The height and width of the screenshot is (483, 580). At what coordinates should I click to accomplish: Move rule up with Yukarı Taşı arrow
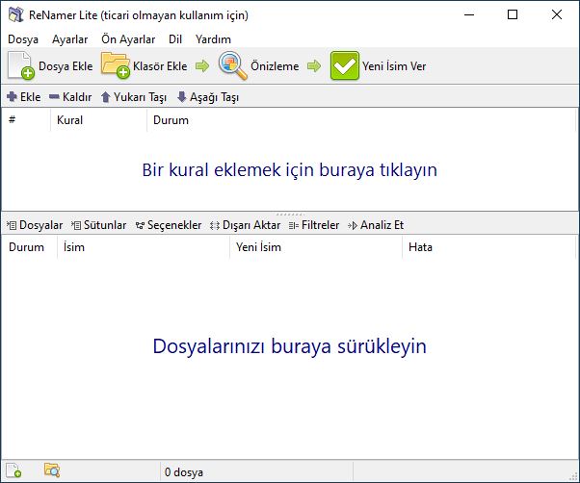[x=106, y=97]
